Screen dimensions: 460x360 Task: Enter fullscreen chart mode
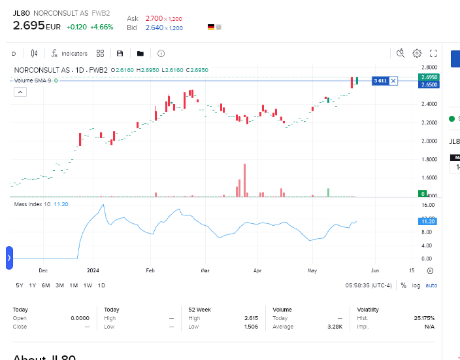coord(433,53)
